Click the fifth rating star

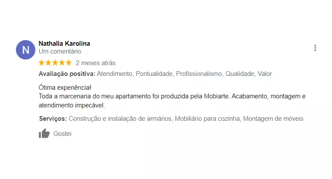coord(69,63)
